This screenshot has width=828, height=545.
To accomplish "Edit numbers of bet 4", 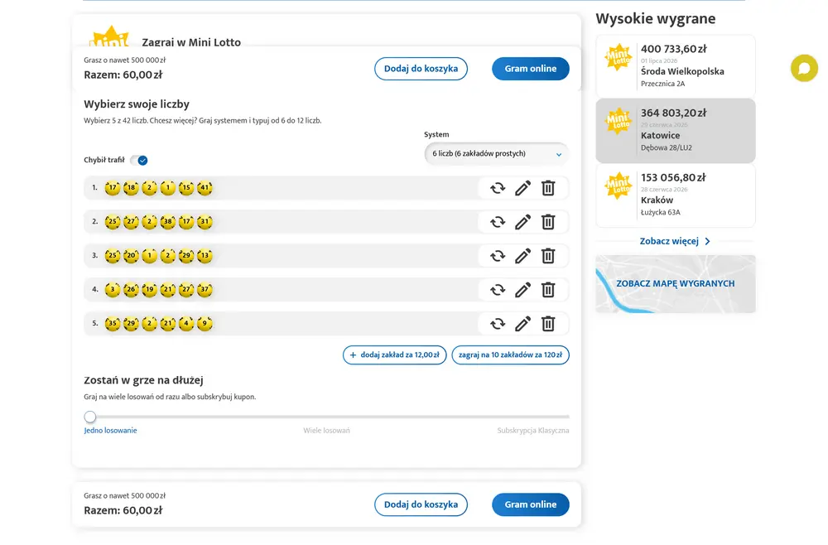I will (522, 290).
